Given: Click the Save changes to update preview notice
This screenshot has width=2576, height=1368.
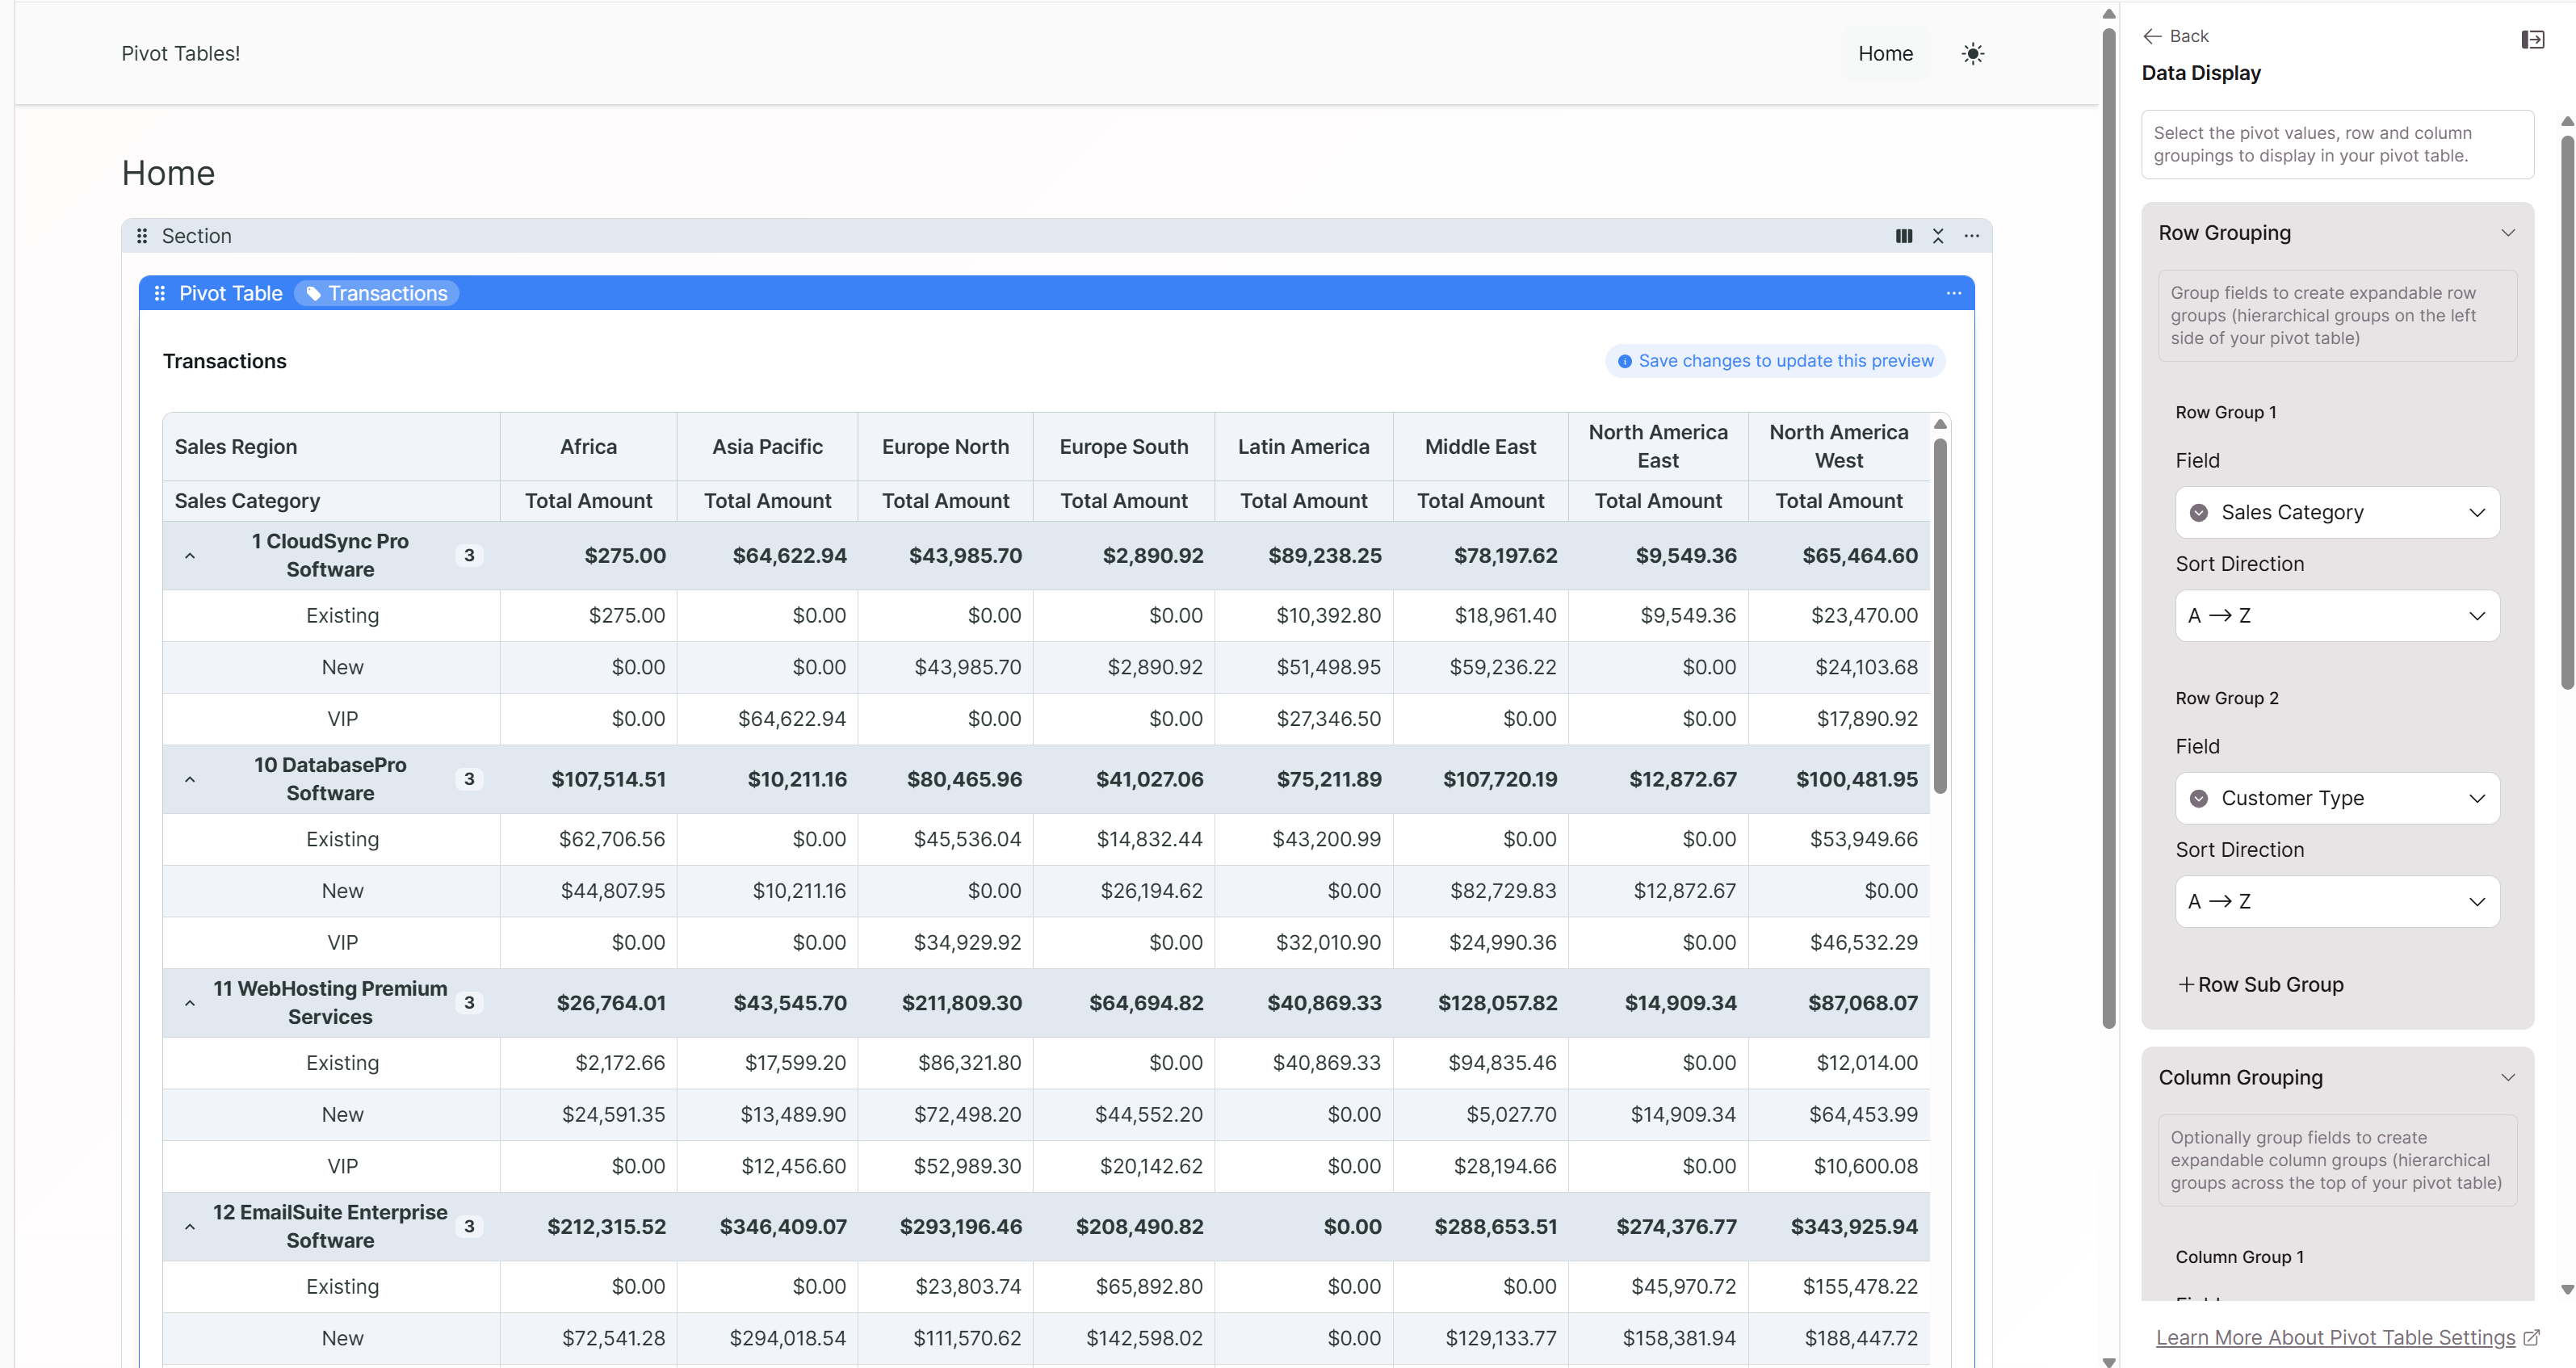Looking at the screenshot, I should pyautogui.click(x=1774, y=361).
